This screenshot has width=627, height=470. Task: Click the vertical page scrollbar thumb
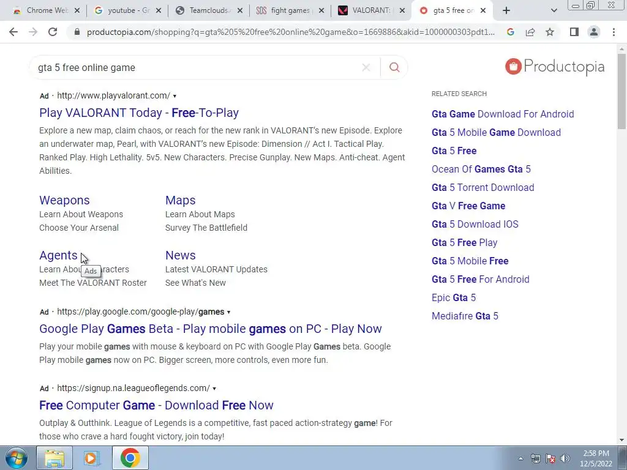point(621,91)
